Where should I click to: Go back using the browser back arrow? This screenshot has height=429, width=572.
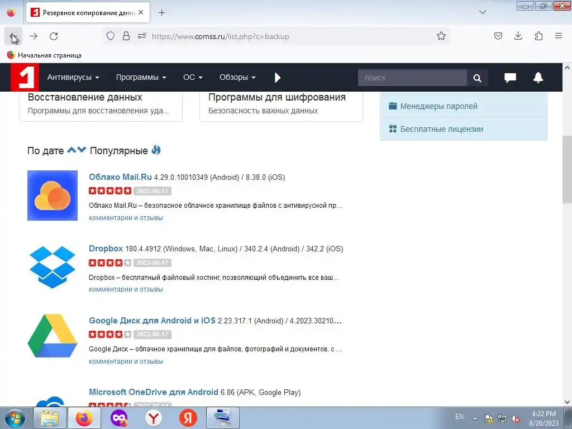13,36
